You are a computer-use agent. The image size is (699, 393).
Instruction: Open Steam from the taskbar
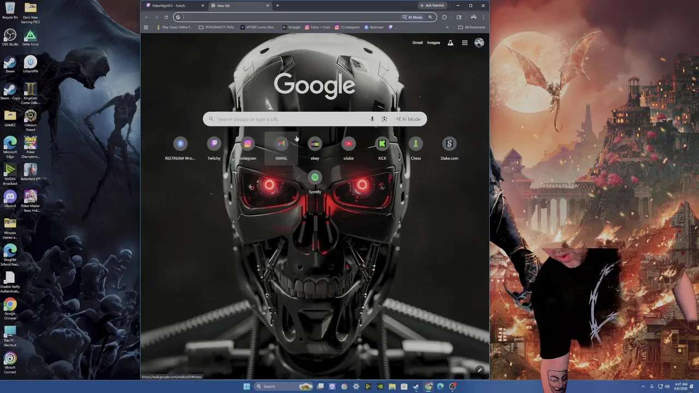(416, 386)
